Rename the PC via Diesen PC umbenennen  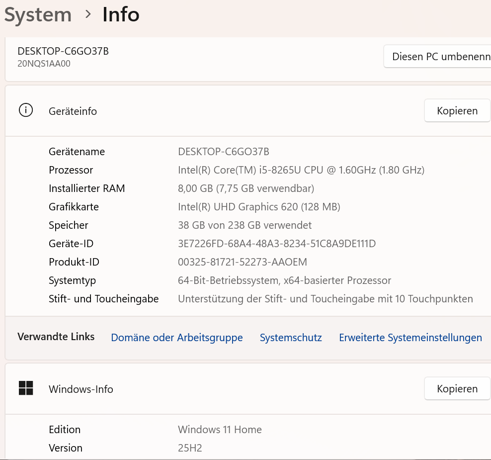coord(437,56)
